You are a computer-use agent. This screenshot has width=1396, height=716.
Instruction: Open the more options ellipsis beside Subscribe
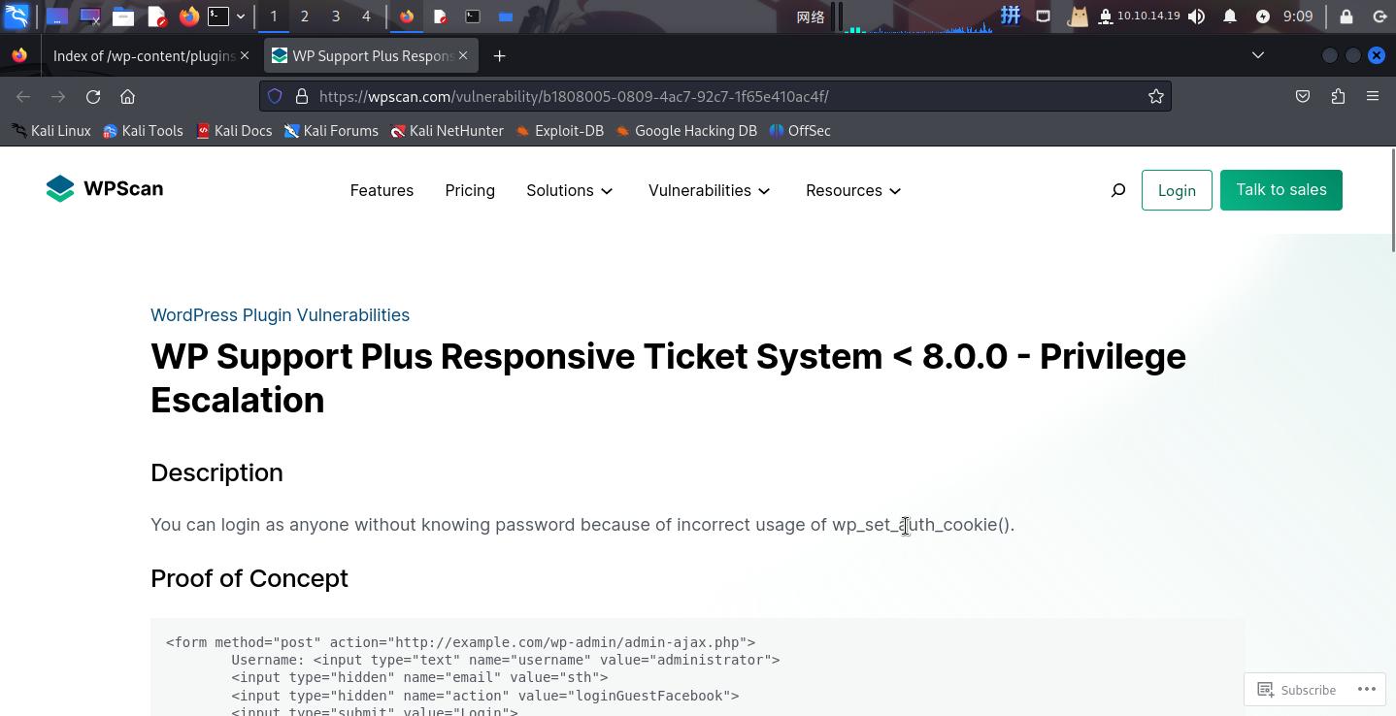(1367, 690)
